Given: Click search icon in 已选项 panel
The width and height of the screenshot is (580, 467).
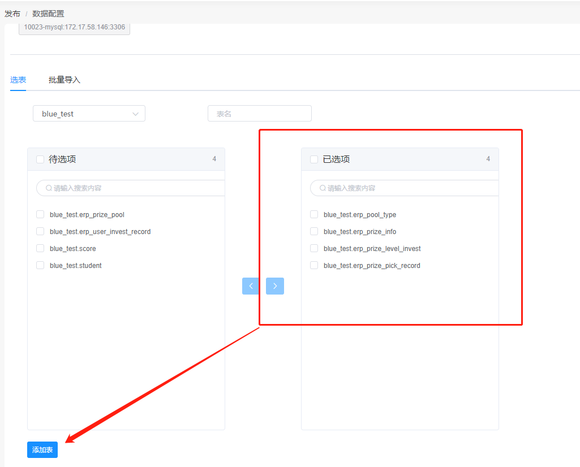Looking at the screenshot, I should (x=323, y=188).
